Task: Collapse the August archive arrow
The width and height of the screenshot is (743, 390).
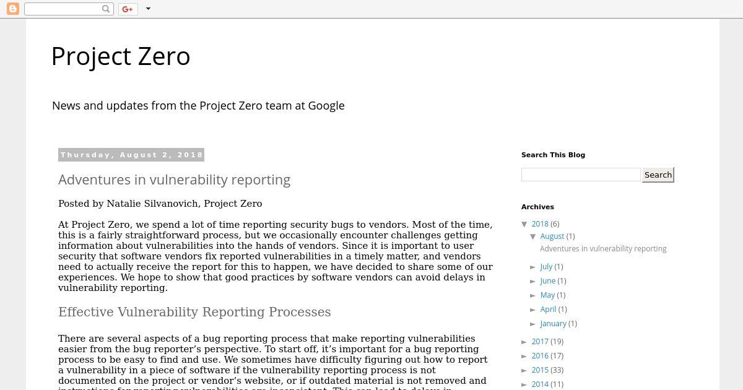Action: (534, 236)
